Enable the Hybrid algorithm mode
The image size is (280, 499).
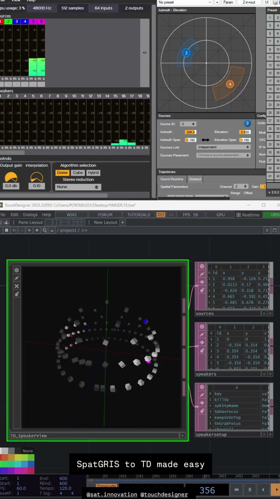pyautogui.click(x=93, y=173)
